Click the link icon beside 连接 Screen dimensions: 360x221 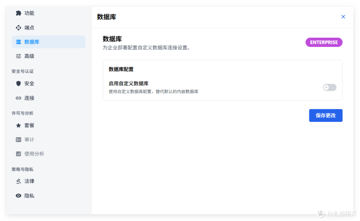18,98
